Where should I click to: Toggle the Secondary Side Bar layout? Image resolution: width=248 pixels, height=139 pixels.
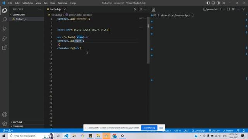coord(218,3)
